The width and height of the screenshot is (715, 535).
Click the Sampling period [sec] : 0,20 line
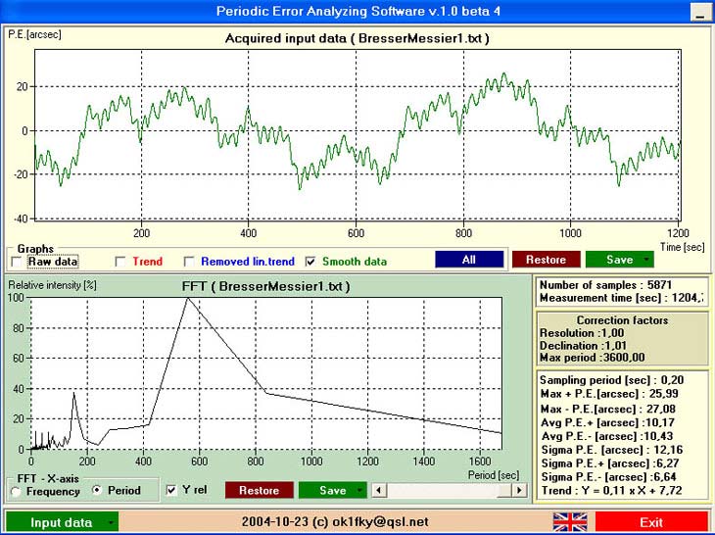click(611, 380)
